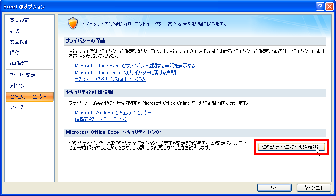Image resolution: width=336 pixels, height=196 pixels.
Task: Click the orange shield security icon
Action: point(73,23)
